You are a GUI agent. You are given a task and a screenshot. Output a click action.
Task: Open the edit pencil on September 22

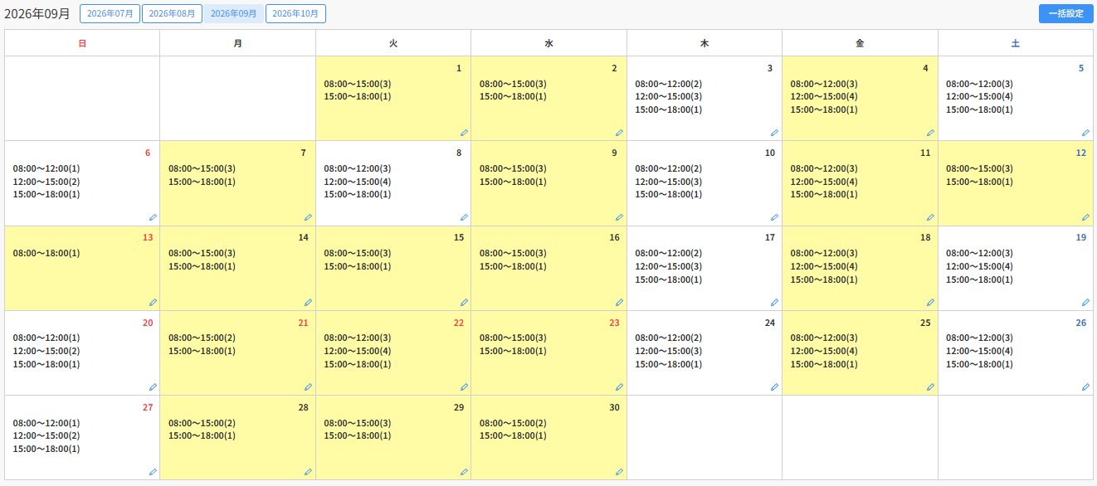[464, 387]
